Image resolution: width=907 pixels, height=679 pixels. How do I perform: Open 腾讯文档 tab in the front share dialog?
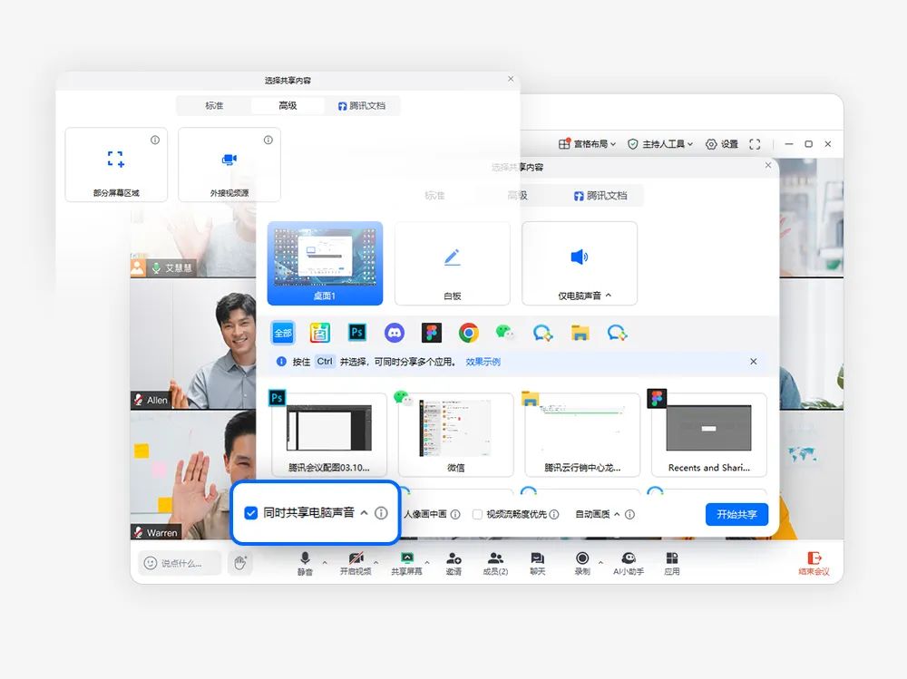point(600,196)
